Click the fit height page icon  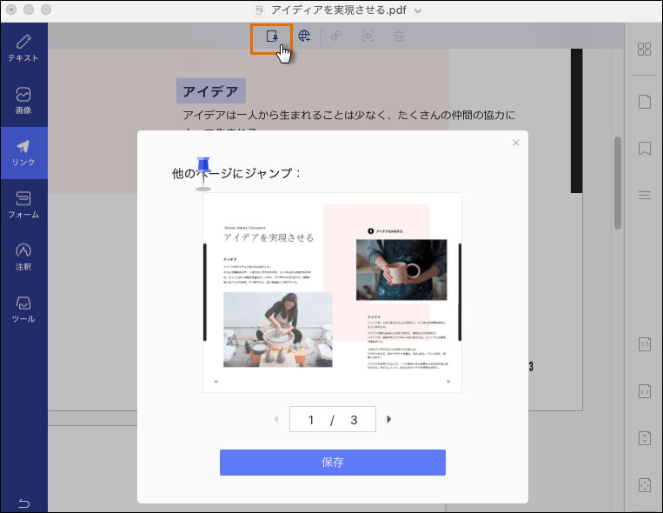pos(645,438)
